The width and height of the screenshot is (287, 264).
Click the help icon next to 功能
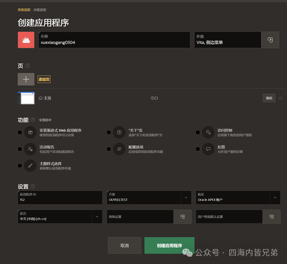tap(33, 120)
